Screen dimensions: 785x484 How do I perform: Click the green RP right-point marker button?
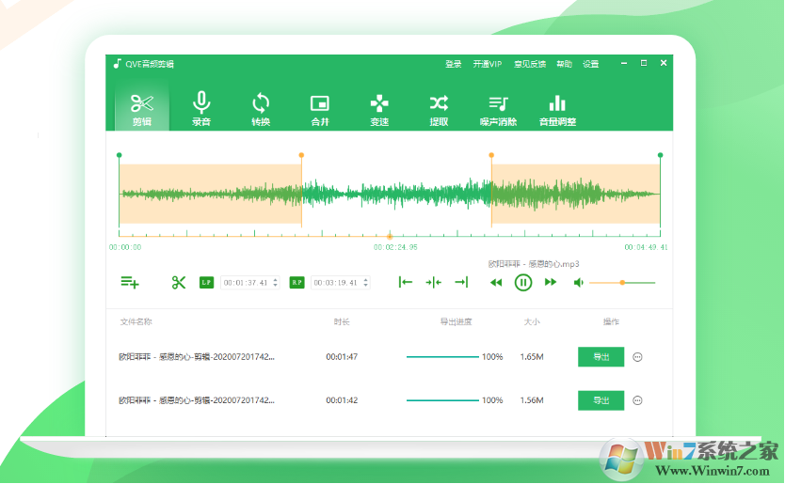[x=296, y=282]
